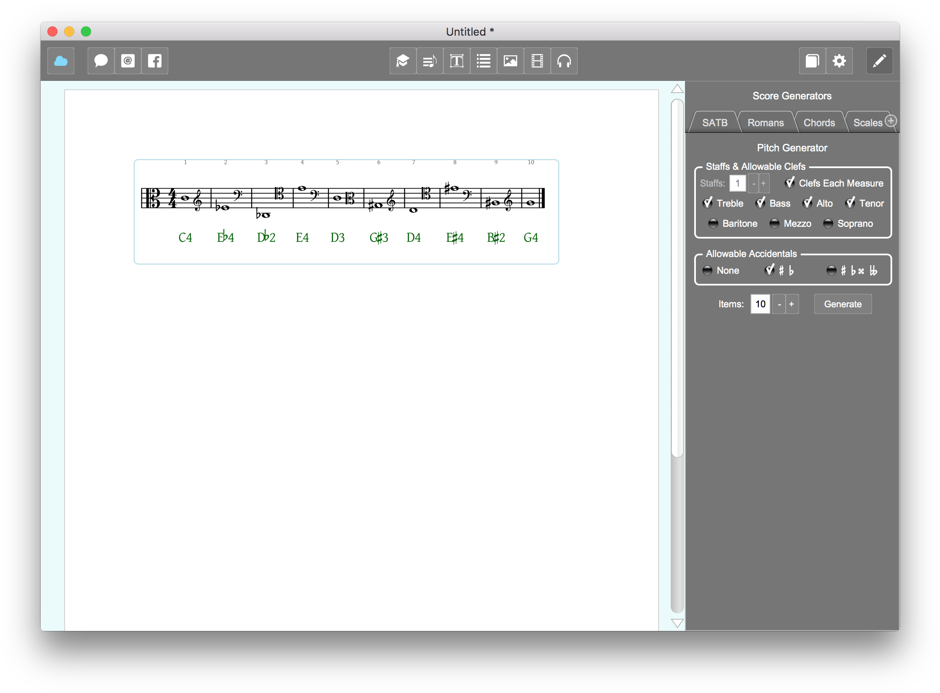Switch to the Chords tab

click(819, 122)
